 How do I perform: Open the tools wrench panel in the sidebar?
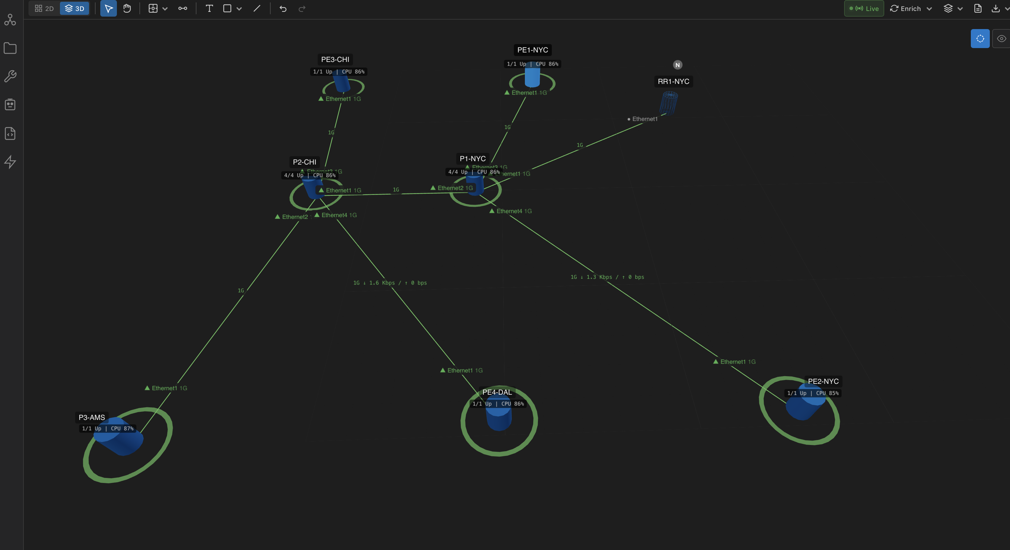tap(10, 77)
